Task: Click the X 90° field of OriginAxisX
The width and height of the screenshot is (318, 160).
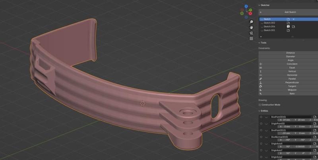Action: point(284,147)
